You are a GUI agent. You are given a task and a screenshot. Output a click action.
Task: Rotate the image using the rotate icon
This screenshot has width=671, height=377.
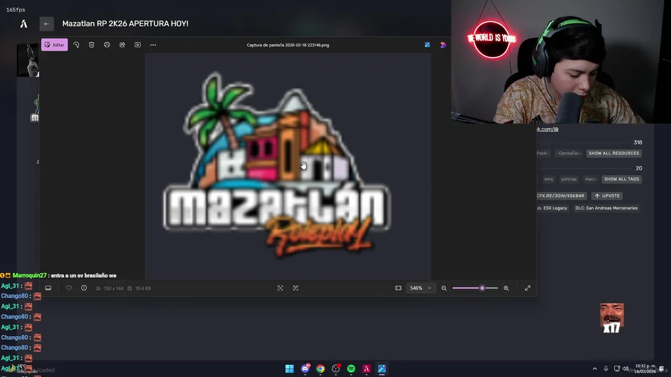(x=76, y=45)
